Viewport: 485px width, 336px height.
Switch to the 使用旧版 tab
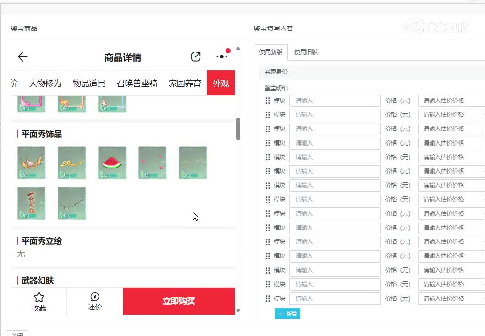point(306,52)
